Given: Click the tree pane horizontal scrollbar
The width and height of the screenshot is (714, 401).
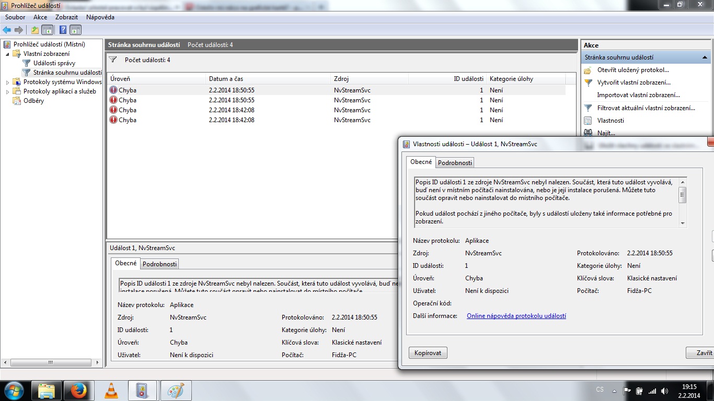Looking at the screenshot, I should [52, 362].
